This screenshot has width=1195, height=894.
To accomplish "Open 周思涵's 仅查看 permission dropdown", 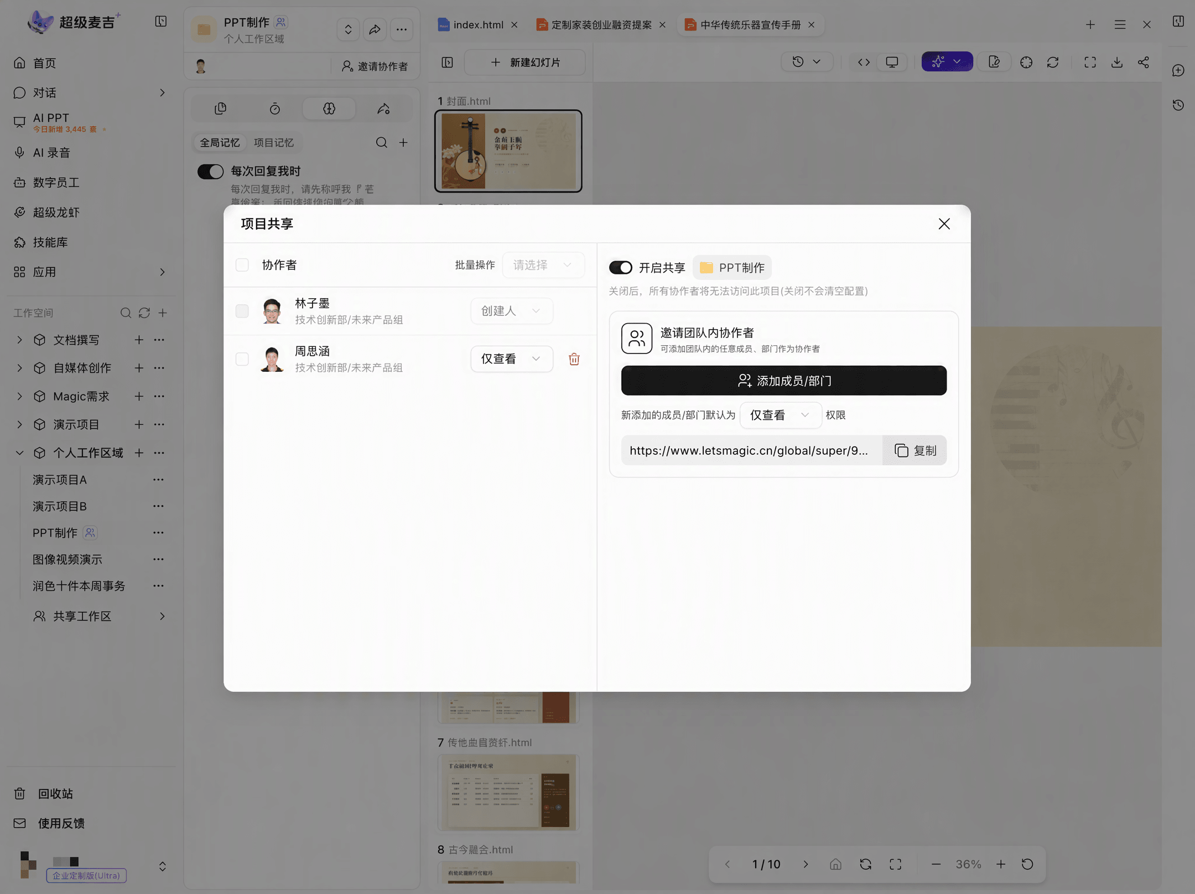I will click(511, 359).
